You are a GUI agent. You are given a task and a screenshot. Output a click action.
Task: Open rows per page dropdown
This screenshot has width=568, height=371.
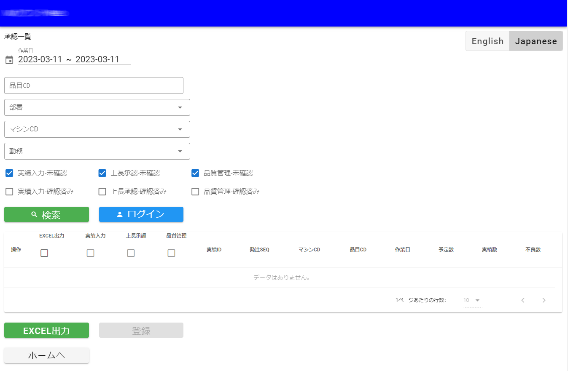click(x=472, y=300)
